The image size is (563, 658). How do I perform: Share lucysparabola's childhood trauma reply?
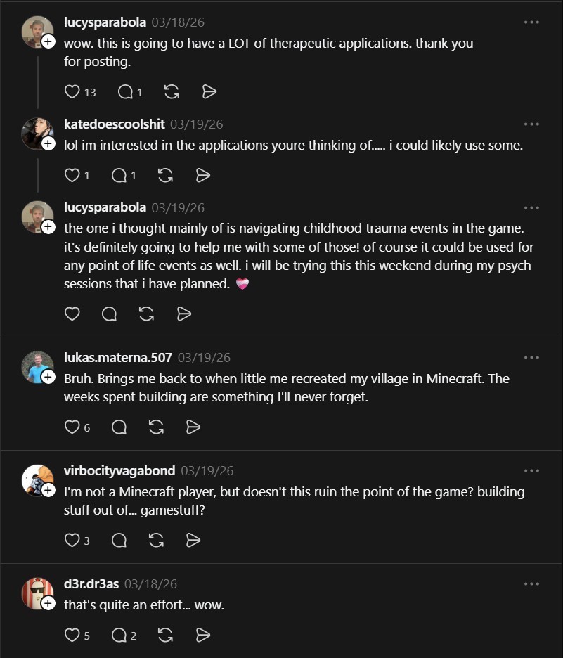[184, 314]
